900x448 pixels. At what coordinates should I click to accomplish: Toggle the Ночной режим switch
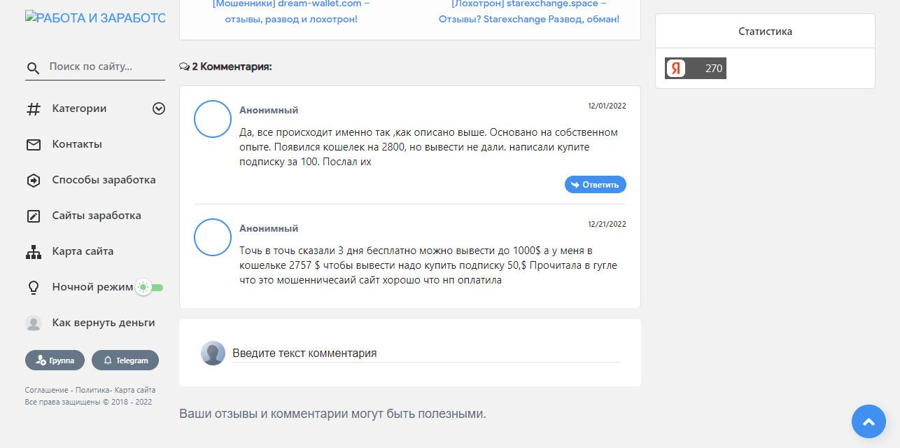point(150,287)
